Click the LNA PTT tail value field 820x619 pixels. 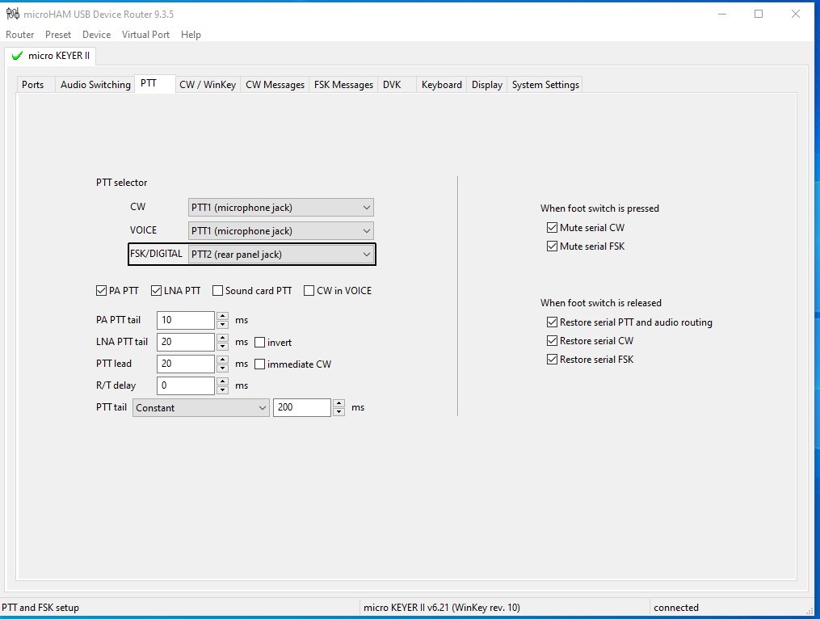[x=186, y=342]
